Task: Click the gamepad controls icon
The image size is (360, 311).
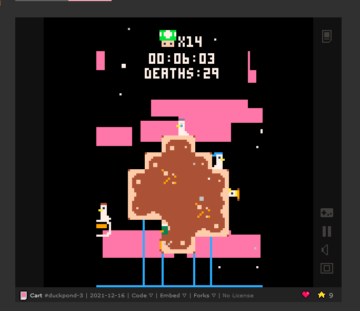Action: [x=327, y=212]
